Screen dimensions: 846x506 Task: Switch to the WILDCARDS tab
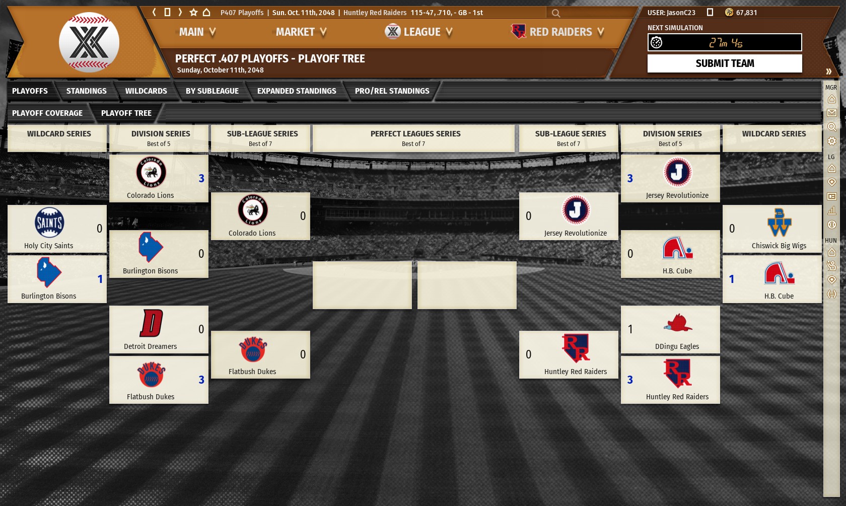tap(146, 91)
